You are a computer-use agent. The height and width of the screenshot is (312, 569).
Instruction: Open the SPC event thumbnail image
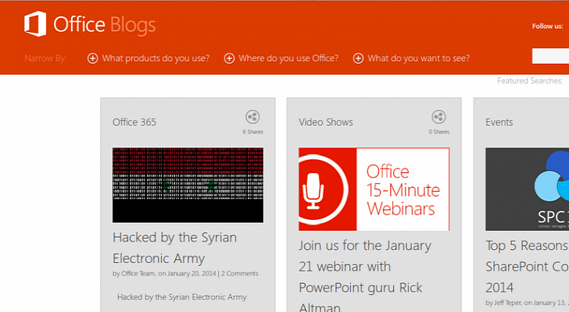coord(527,189)
